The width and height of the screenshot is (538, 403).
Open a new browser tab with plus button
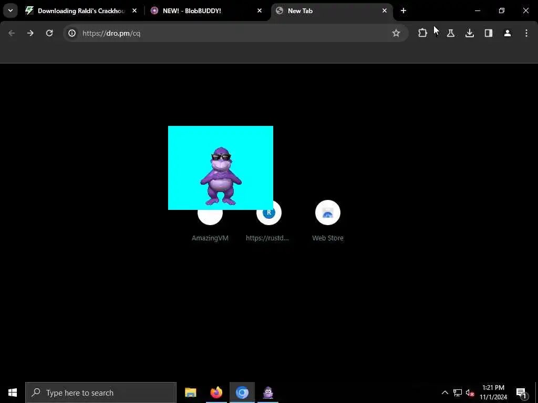[x=403, y=10]
